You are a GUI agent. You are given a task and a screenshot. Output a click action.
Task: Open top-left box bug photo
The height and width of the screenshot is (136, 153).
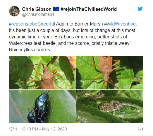point(42,73)
